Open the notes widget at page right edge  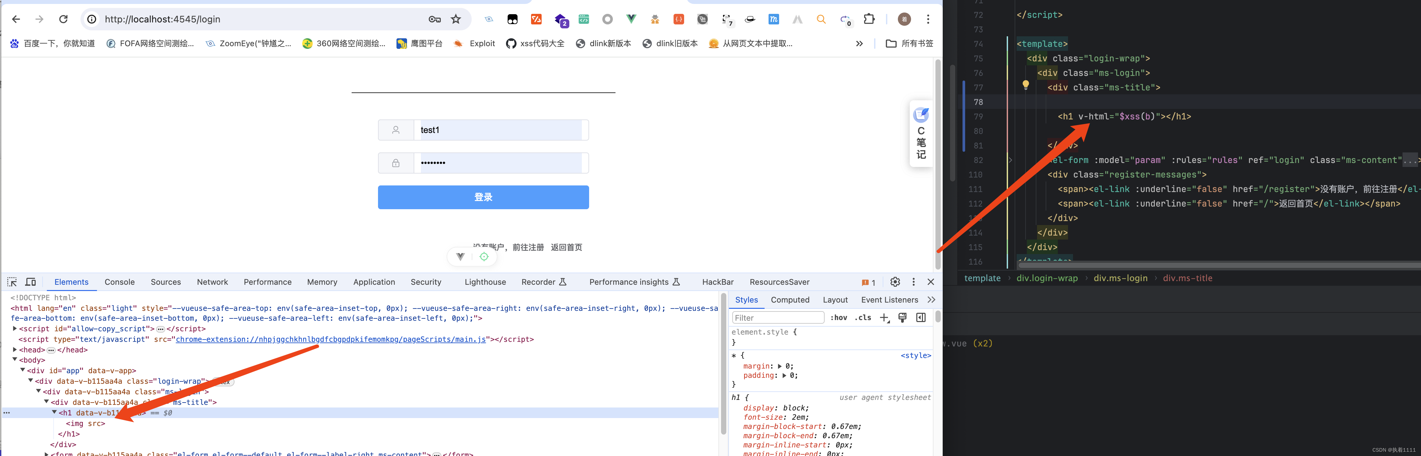(921, 134)
